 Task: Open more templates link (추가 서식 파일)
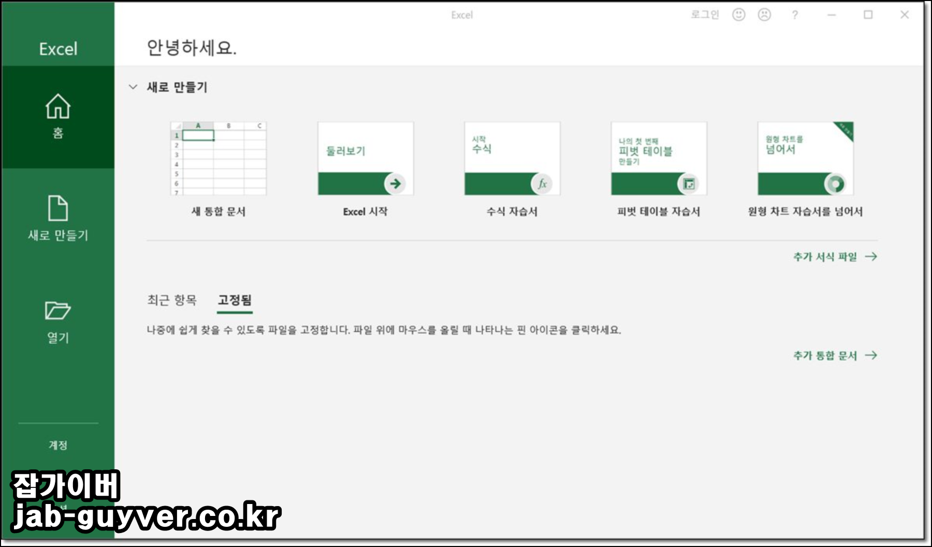click(x=835, y=256)
